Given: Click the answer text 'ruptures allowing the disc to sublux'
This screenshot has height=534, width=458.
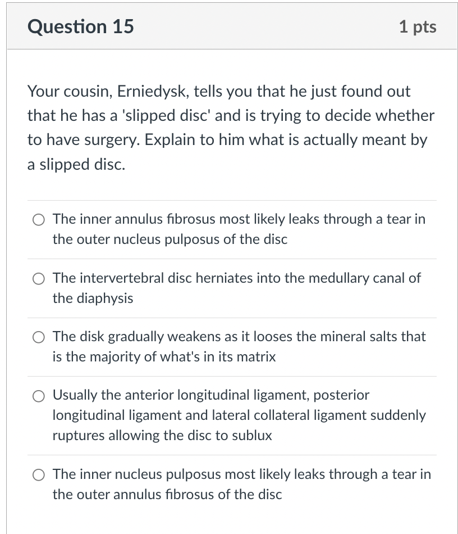Looking at the screenshot, I should point(162,436).
